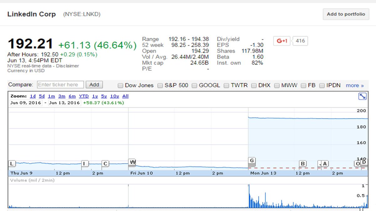This screenshot has height=211, width=376.
Task: Tick the GOOGL comparison checkbox
Action: coord(194,85)
